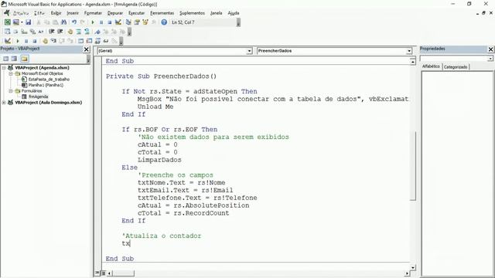The width and height of the screenshot is (495, 278).
Task: Open the Properties panel object dropdown
Action: pyautogui.click(x=490, y=59)
